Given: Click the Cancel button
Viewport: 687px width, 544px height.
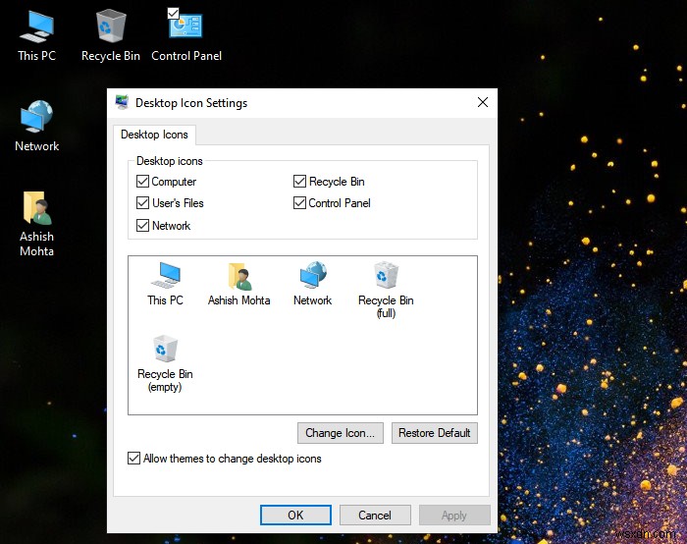Looking at the screenshot, I should point(375,516).
